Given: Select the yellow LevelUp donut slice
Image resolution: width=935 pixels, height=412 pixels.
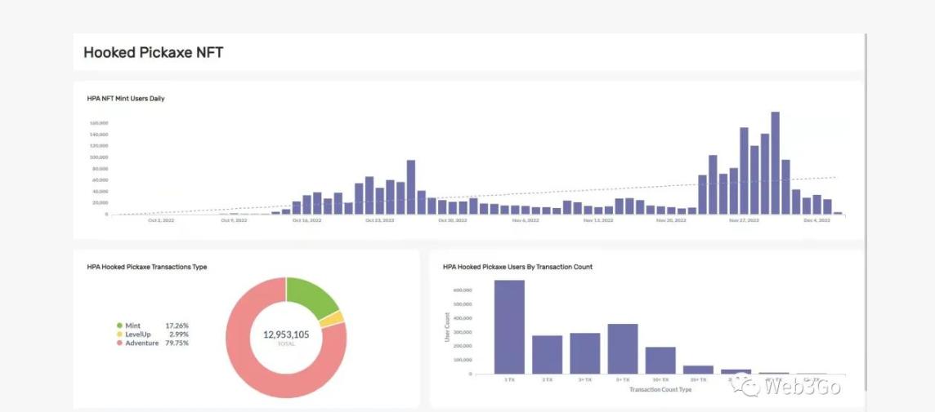Looking at the screenshot, I should click(333, 319).
